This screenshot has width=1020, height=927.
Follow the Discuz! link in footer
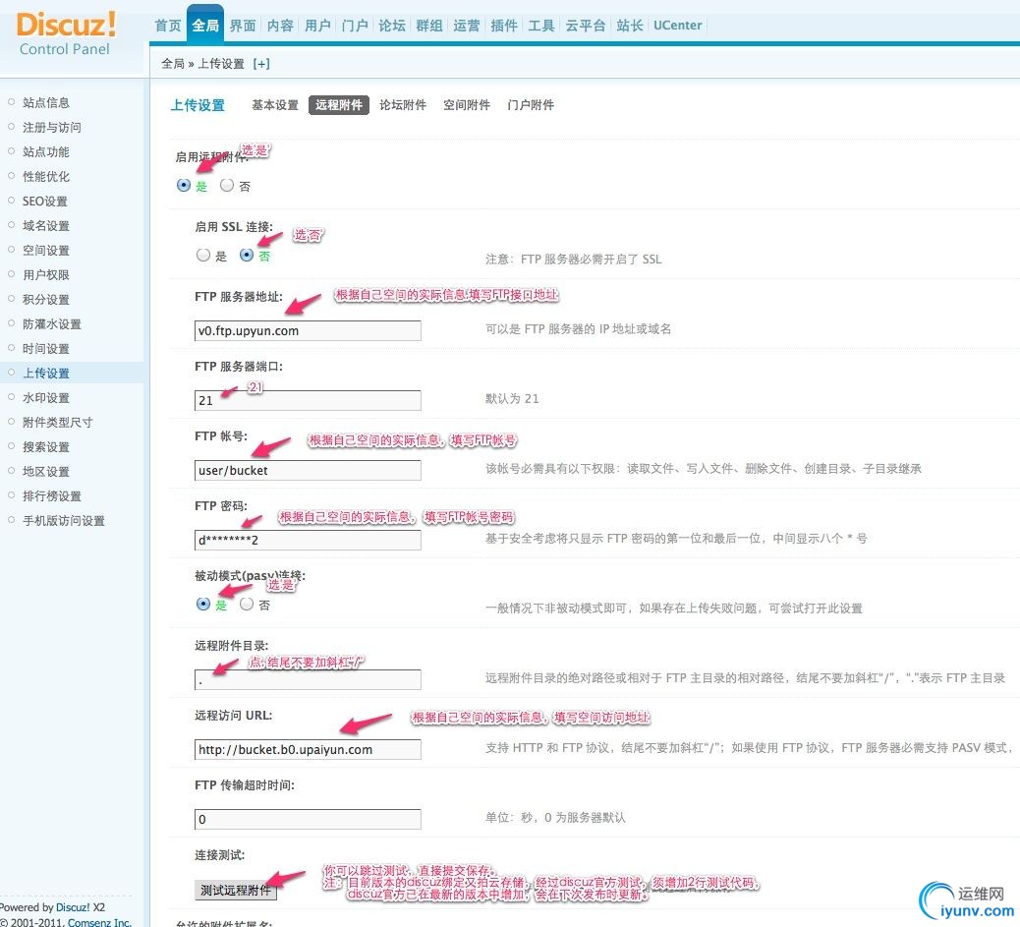[x=73, y=907]
